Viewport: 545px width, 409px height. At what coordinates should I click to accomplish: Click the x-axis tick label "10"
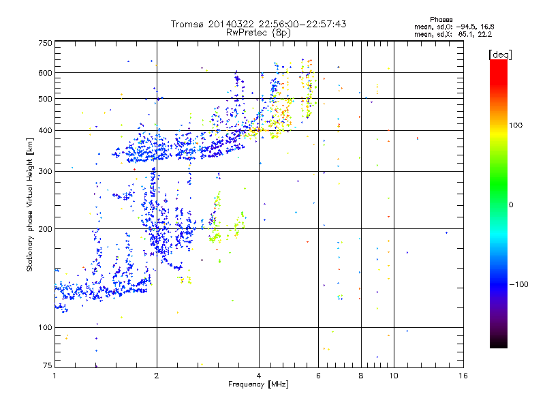point(394,376)
